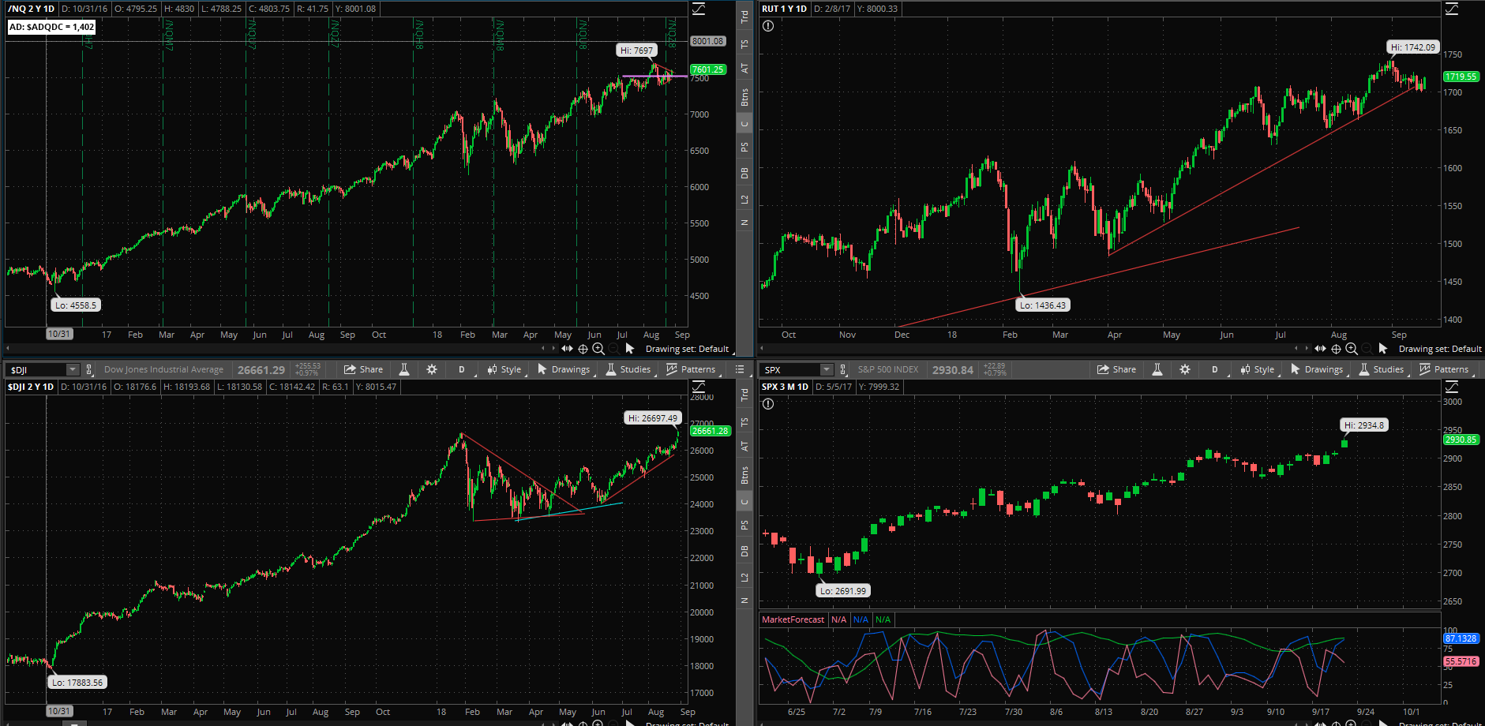Toggle the PS side tab beside the $DJI chart

click(744, 526)
